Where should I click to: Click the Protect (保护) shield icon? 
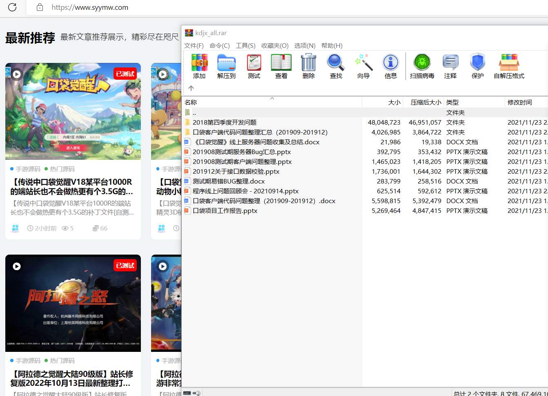(x=477, y=66)
